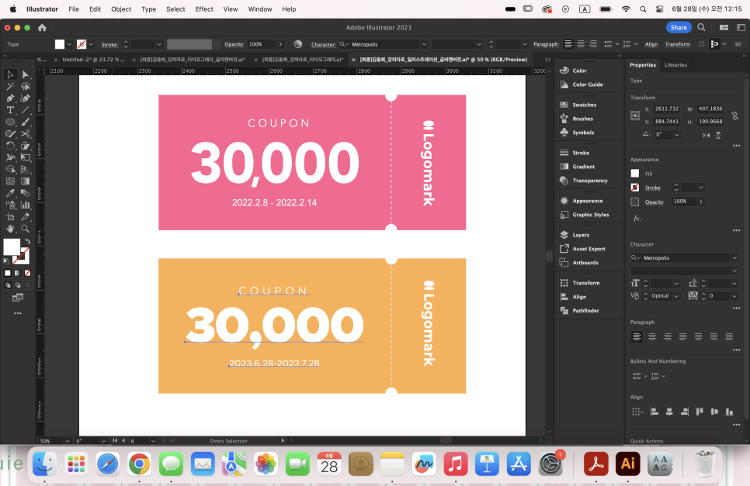Select the Selection tool arrow

[10, 74]
